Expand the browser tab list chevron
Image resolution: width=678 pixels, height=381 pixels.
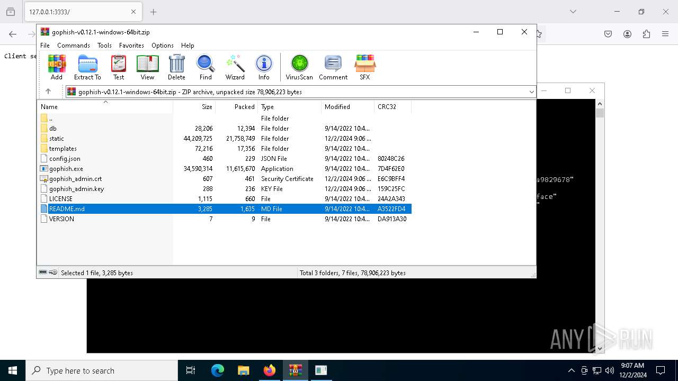(573, 12)
